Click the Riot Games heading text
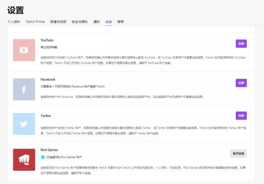Viewport: 264px width, 184px height. [x=49, y=150]
